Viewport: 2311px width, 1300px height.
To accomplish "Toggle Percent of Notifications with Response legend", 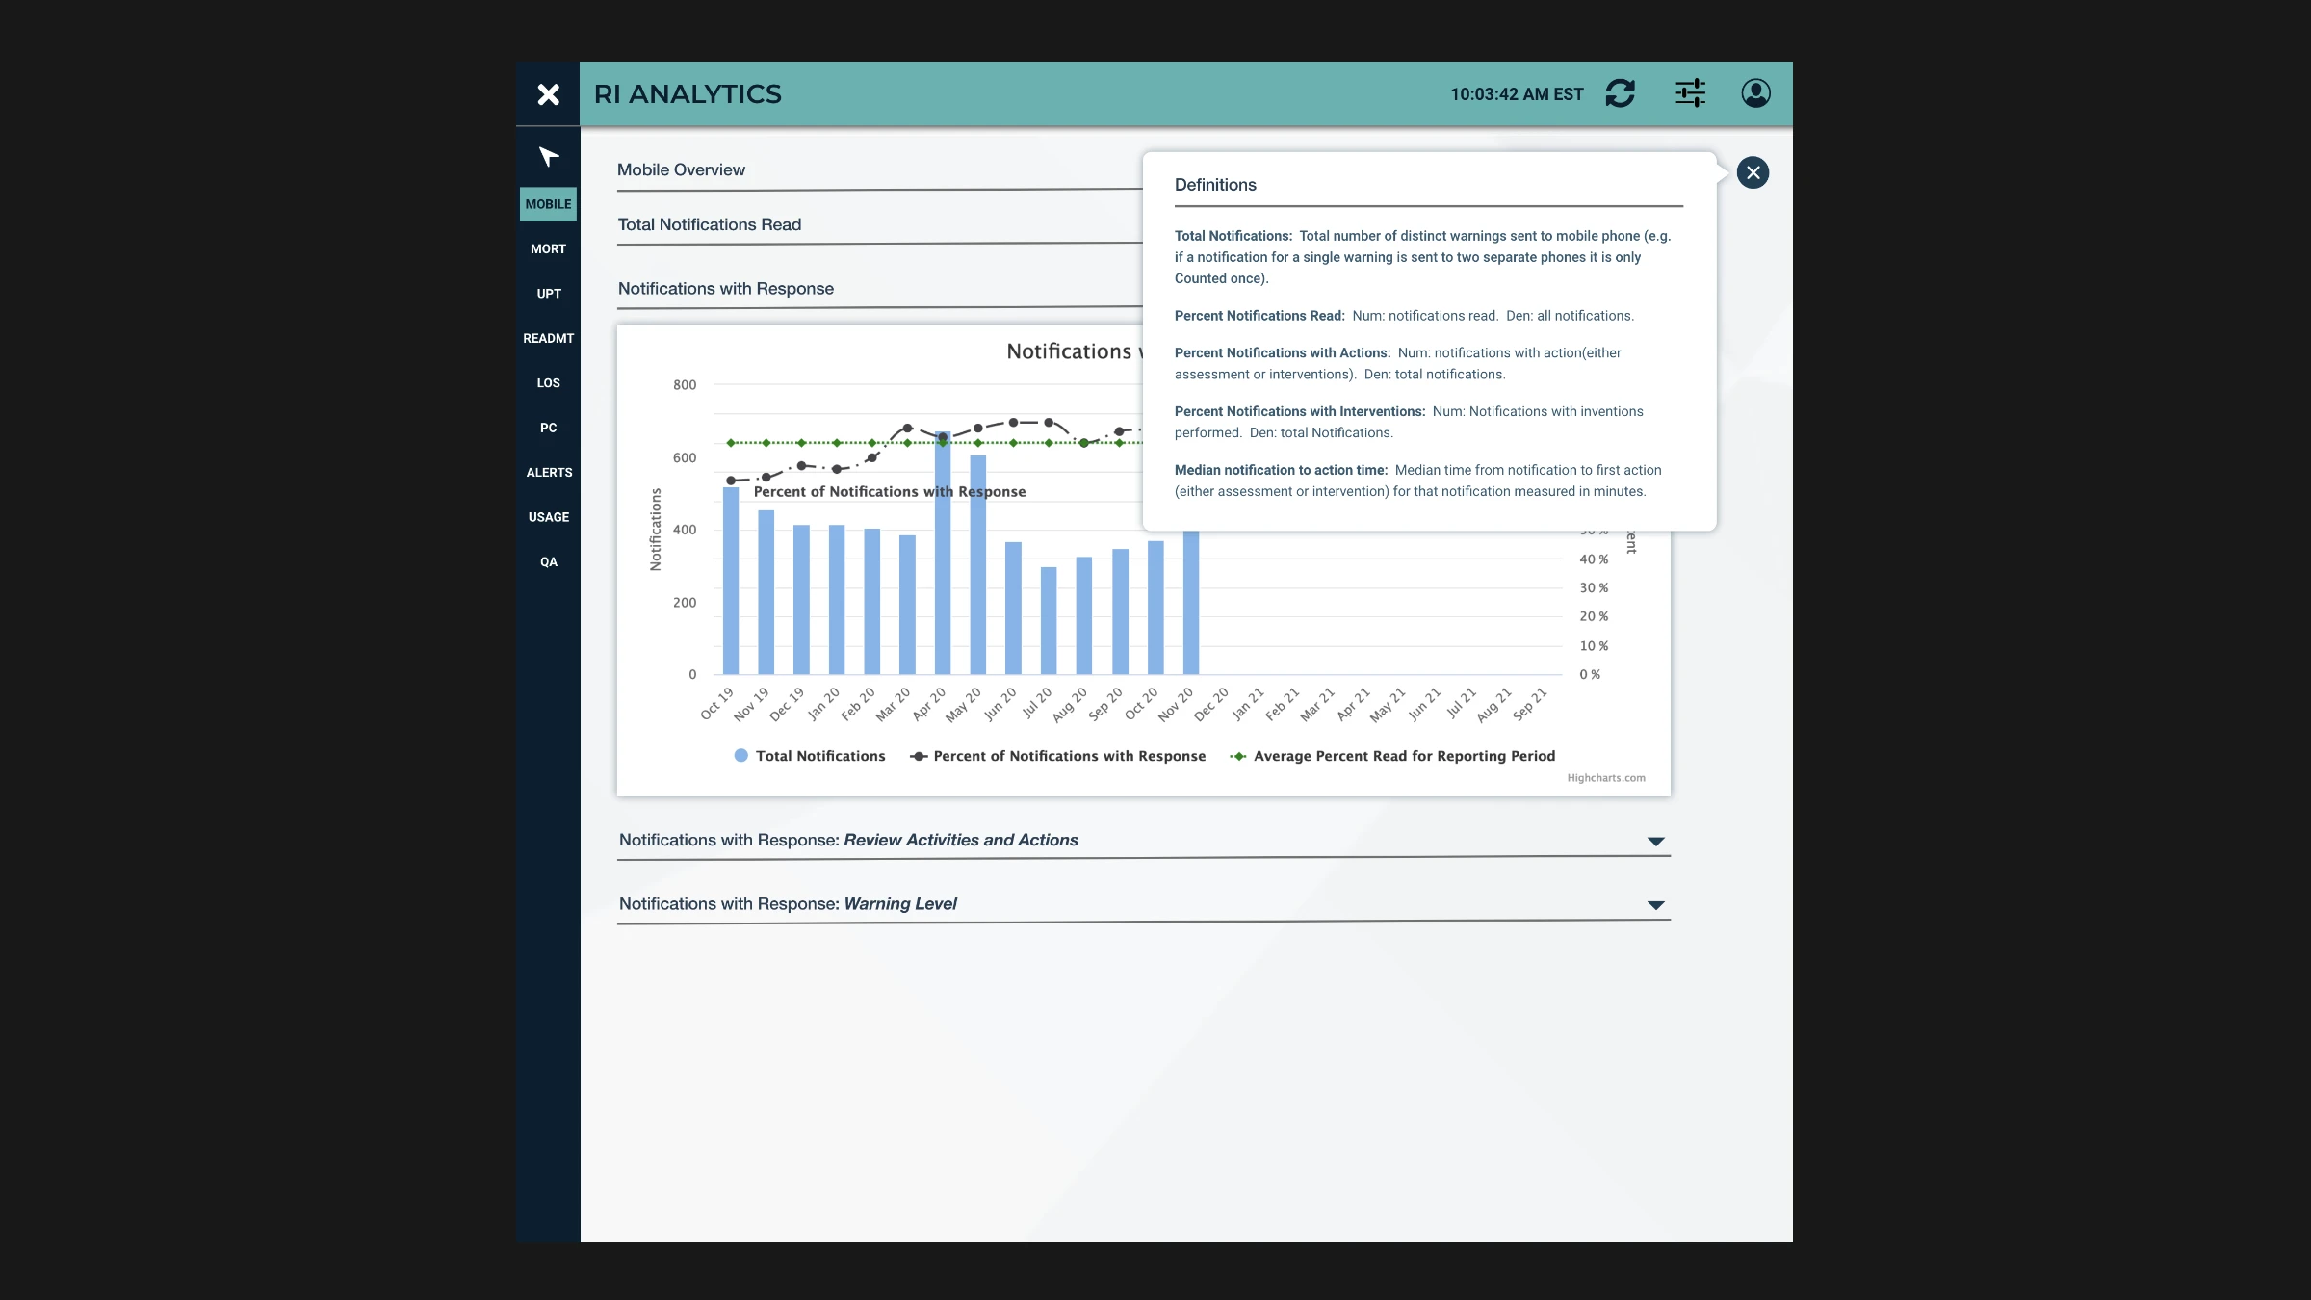I will click(x=1058, y=756).
